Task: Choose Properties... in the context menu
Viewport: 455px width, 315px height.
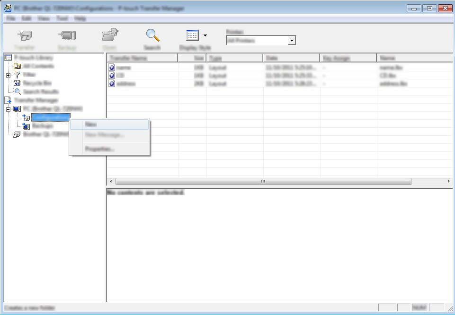Action: click(x=110, y=149)
